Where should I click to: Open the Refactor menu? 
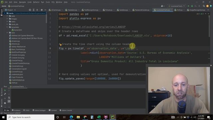36,2
